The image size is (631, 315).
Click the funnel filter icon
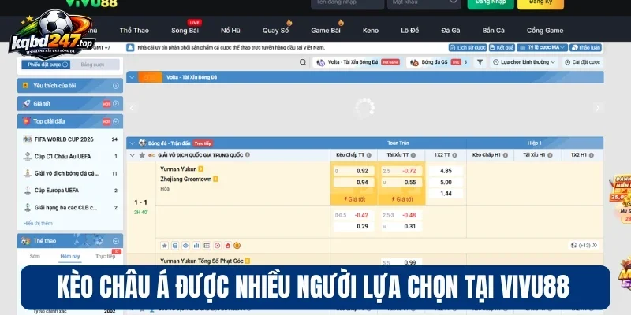(480, 62)
